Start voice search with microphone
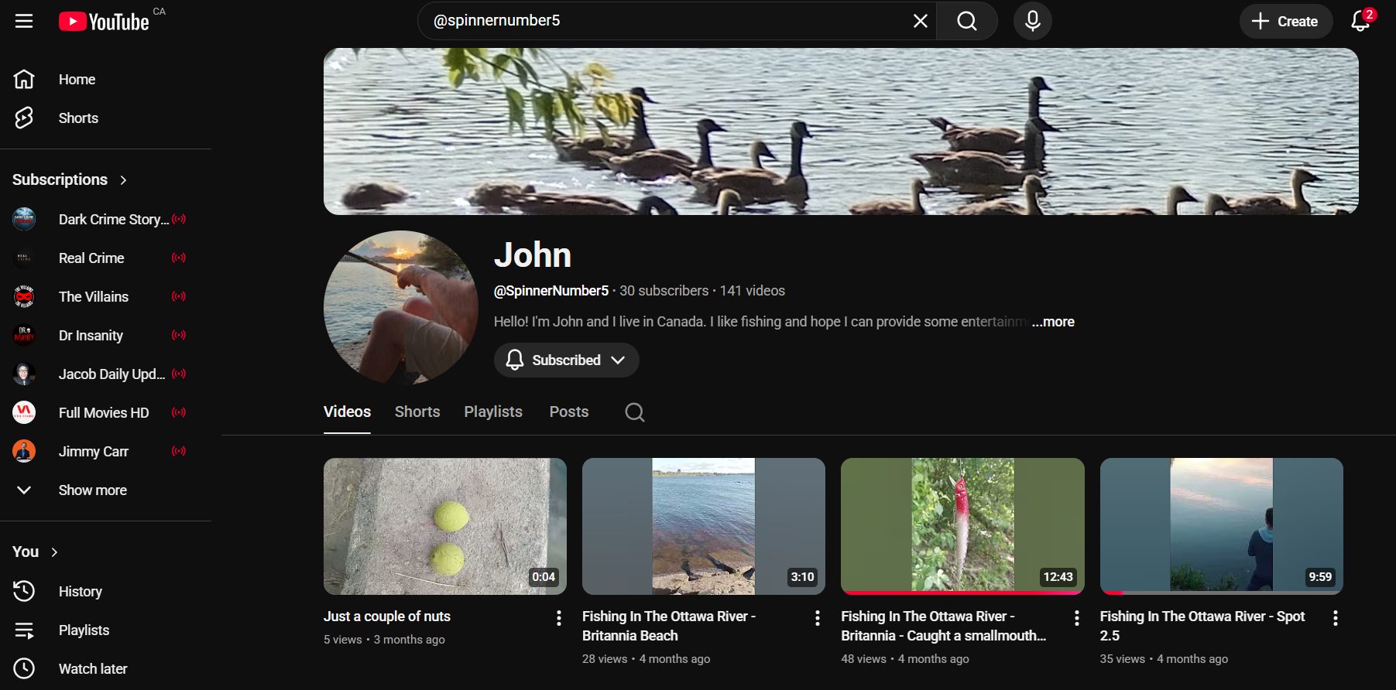This screenshot has width=1396, height=690. pyautogui.click(x=1032, y=21)
